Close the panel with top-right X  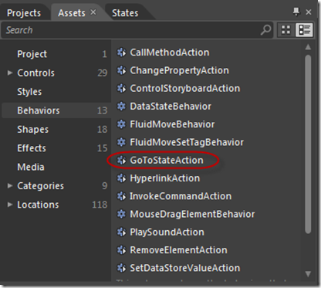point(309,12)
